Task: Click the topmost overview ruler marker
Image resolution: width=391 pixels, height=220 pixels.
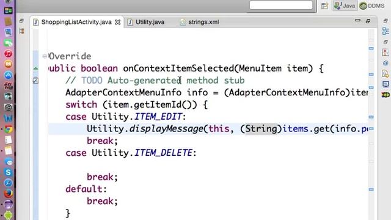Action: coord(371,48)
